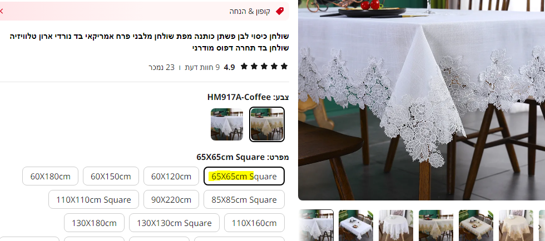Choose the 65X65cm Square size option
Screen dimensions: 545x241
tap(244, 176)
